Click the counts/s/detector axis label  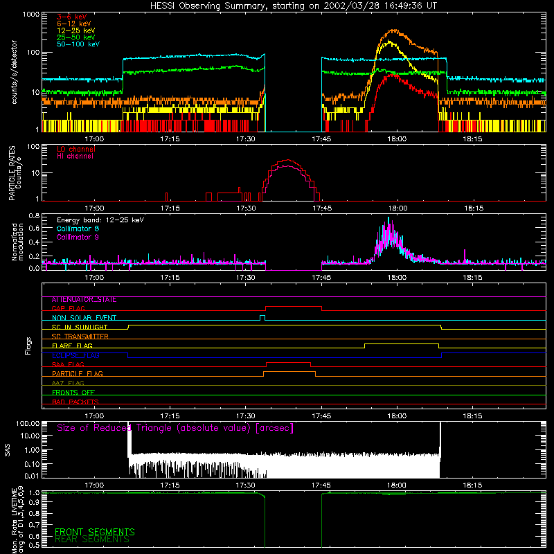point(14,72)
